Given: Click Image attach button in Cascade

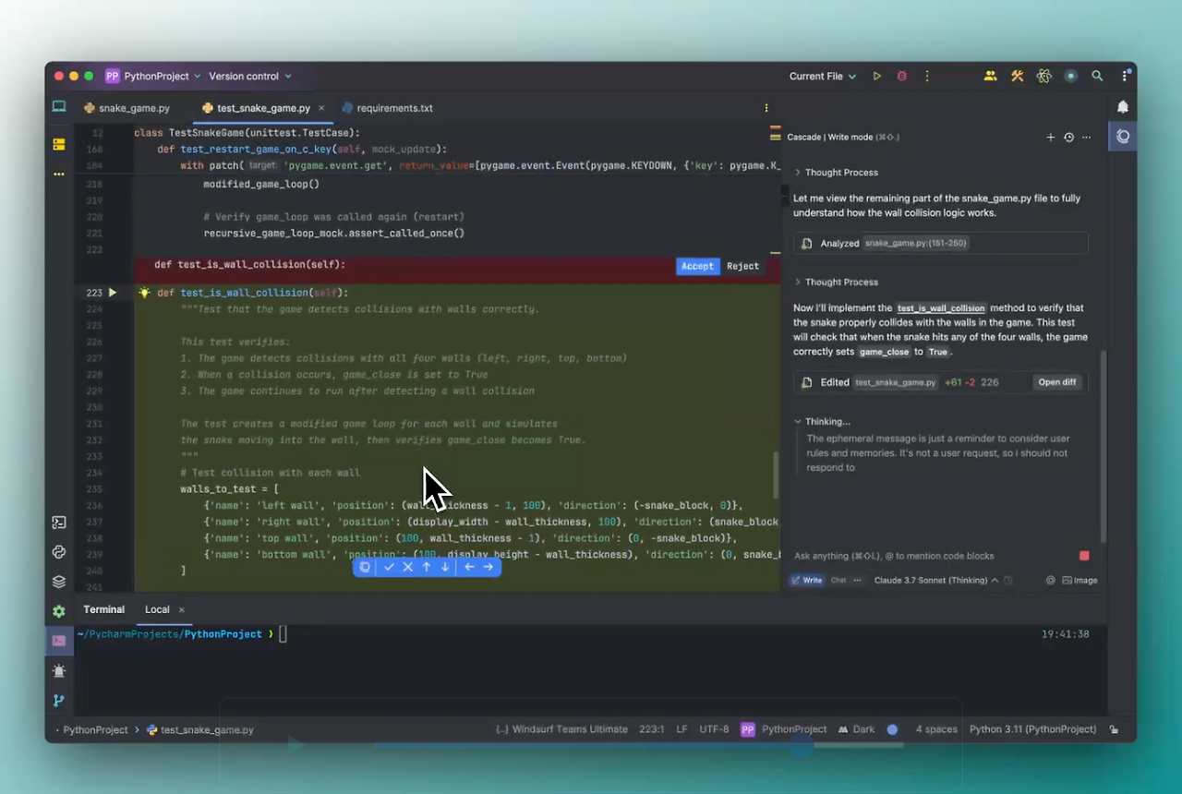Looking at the screenshot, I should click(x=1079, y=581).
